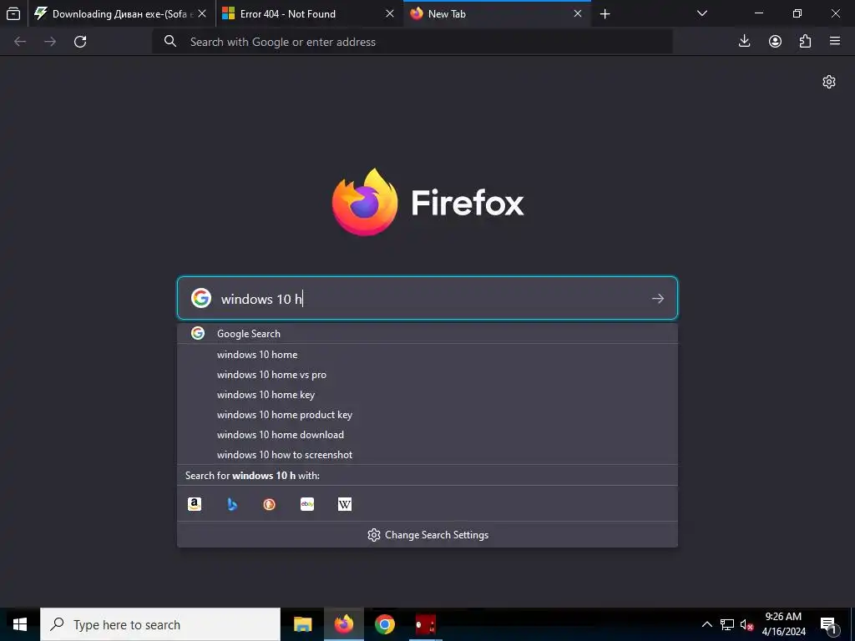The height and width of the screenshot is (641, 855).
Task: Choose suggestion windows 10 home download
Action: (x=427, y=434)
